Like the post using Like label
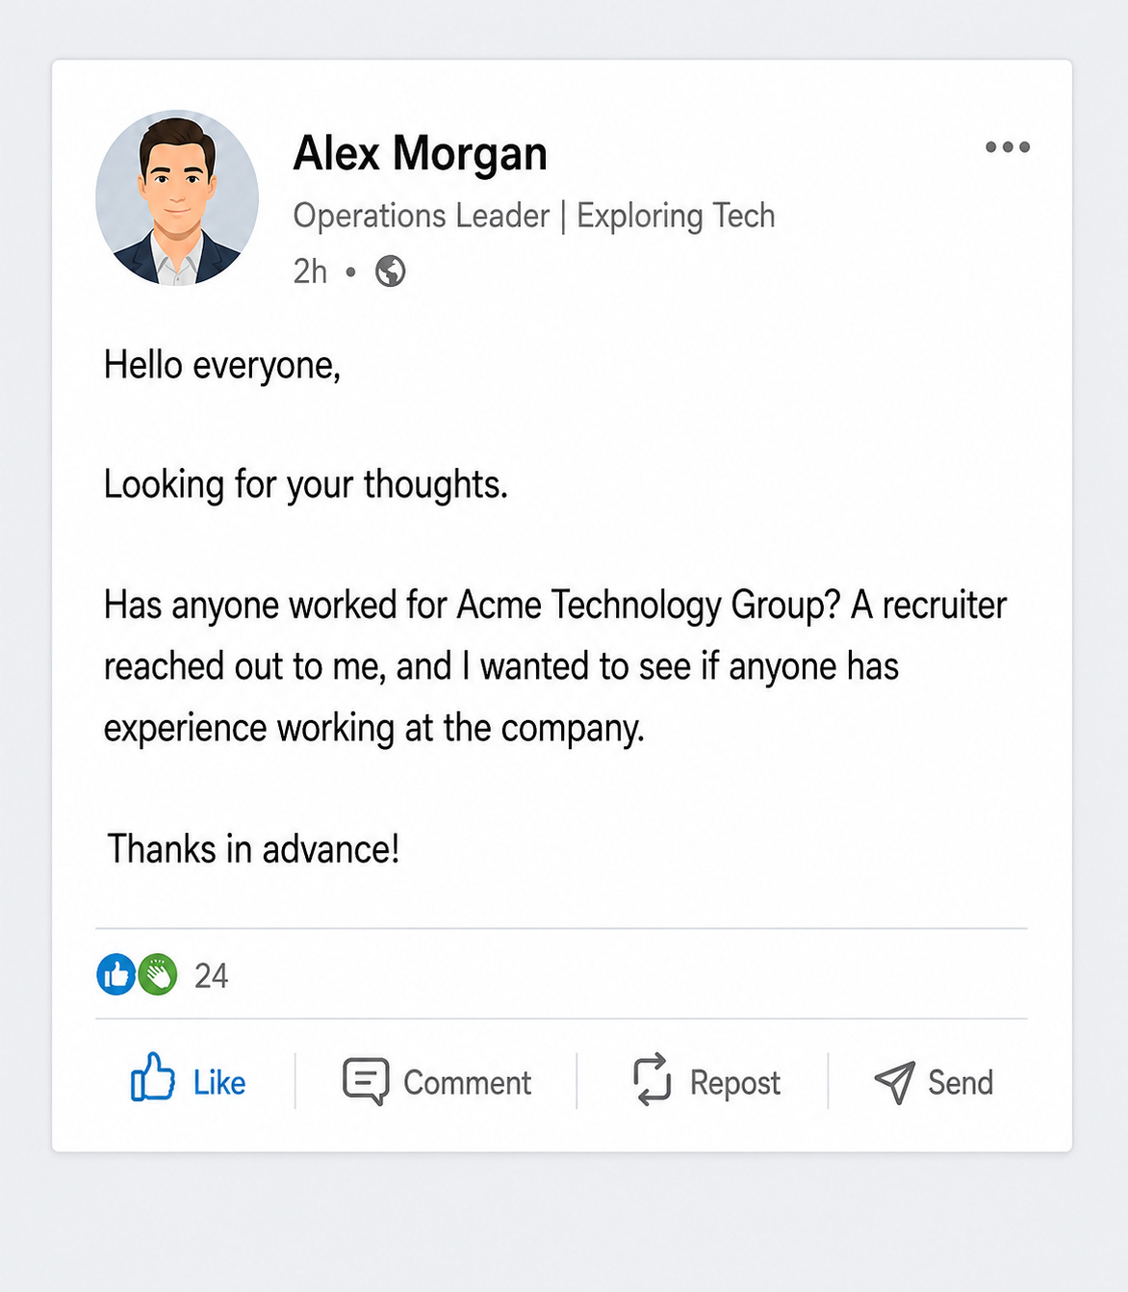 pyautogui.click(x=219, y=1083)
